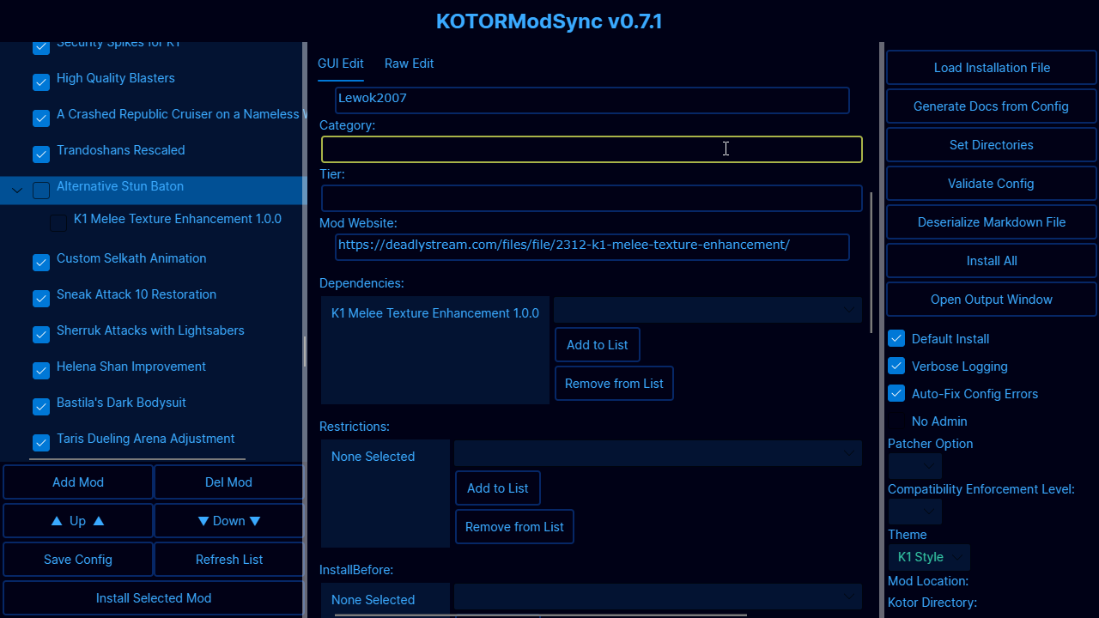1099x618 pixels.
Task: Open the Theme dropdown showing K1 Style
Action: (x=929, y=557)
